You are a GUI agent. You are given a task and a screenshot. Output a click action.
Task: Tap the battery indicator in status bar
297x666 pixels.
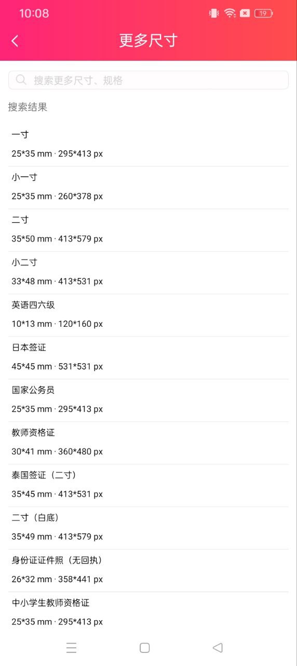[263, 14]
